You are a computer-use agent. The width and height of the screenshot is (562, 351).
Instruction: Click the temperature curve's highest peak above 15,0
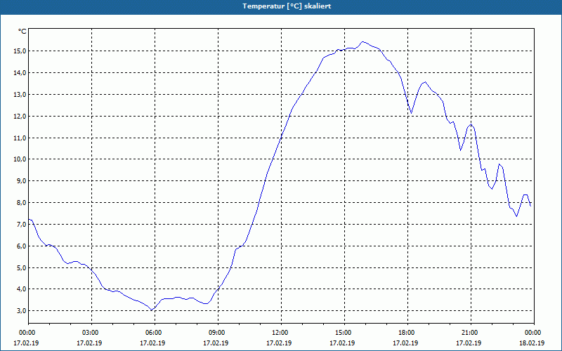click(x=362, y=41)
